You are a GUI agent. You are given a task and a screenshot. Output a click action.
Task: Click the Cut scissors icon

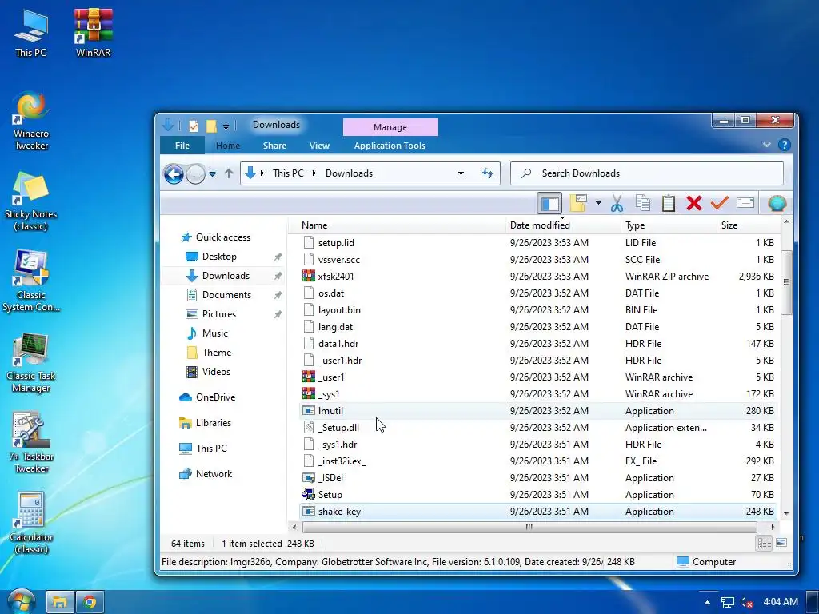click(x=617, y=203)
